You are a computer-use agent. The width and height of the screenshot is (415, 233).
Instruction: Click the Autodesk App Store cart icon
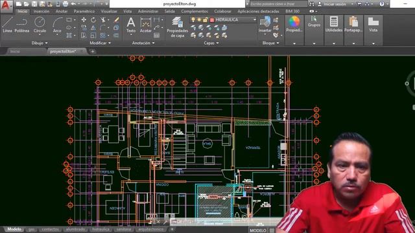tap(359, 4)
